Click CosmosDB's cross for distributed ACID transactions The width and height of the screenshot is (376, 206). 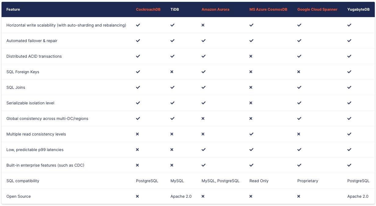(251, 56)
